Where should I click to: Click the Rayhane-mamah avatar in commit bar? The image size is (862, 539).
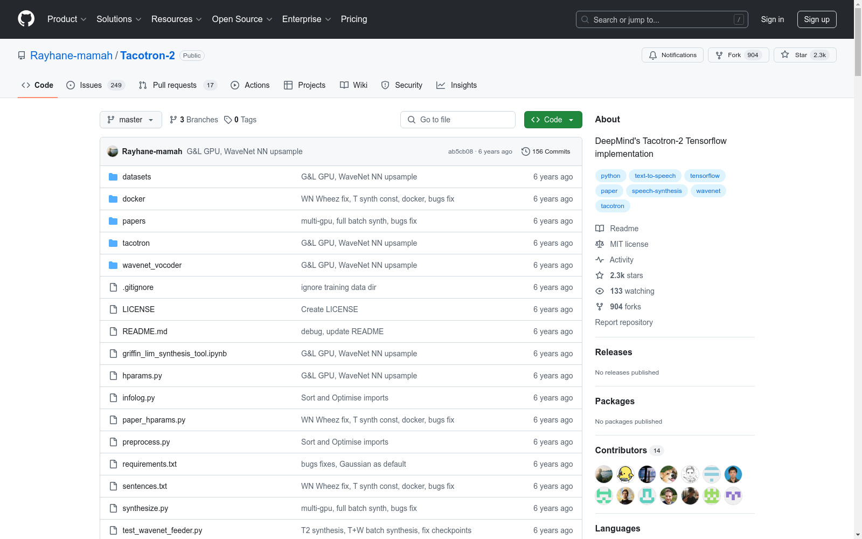[x=113, y=151]
